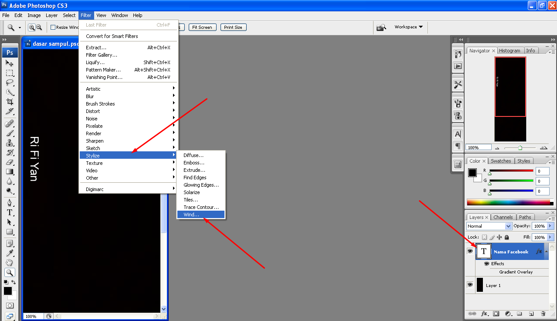Select the Eraser tool

tap(10, 162)
